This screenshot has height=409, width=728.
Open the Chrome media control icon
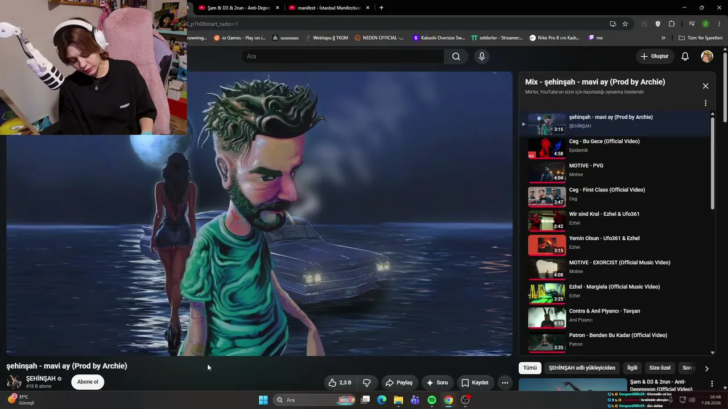click(692, 24)
